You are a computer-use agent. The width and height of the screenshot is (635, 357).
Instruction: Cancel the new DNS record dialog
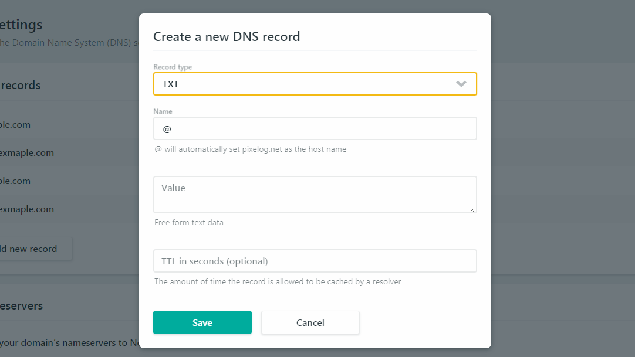(x=310, y=322)
